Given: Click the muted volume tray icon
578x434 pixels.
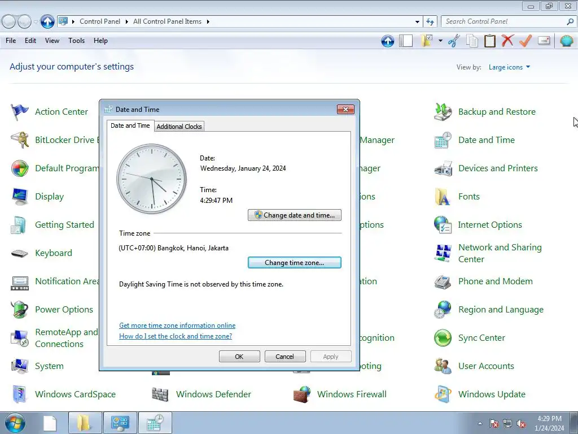Looking at the screenshot, I should (x=521, y=424).
